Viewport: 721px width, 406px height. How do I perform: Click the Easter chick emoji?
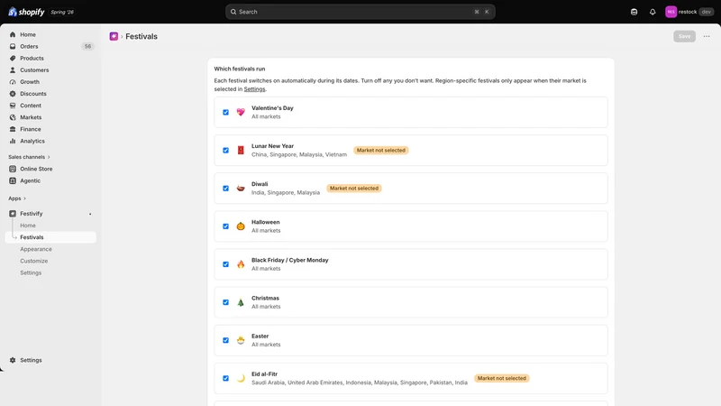point(241,340)
